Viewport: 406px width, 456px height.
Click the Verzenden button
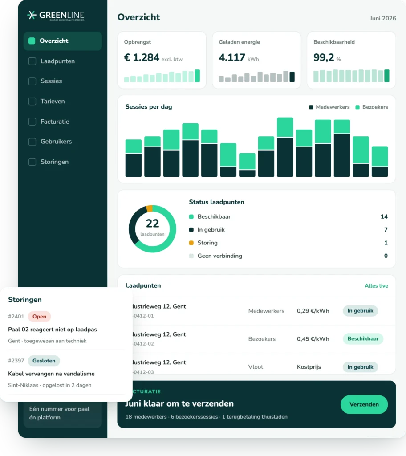click(364, 404)
